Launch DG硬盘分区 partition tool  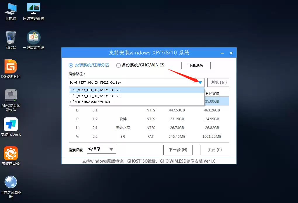click(11, 67)
